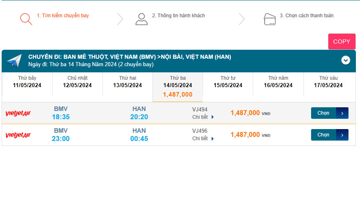Click the payment method wallet icon
Screen dimensions: 360x201
tap(270, 19)
